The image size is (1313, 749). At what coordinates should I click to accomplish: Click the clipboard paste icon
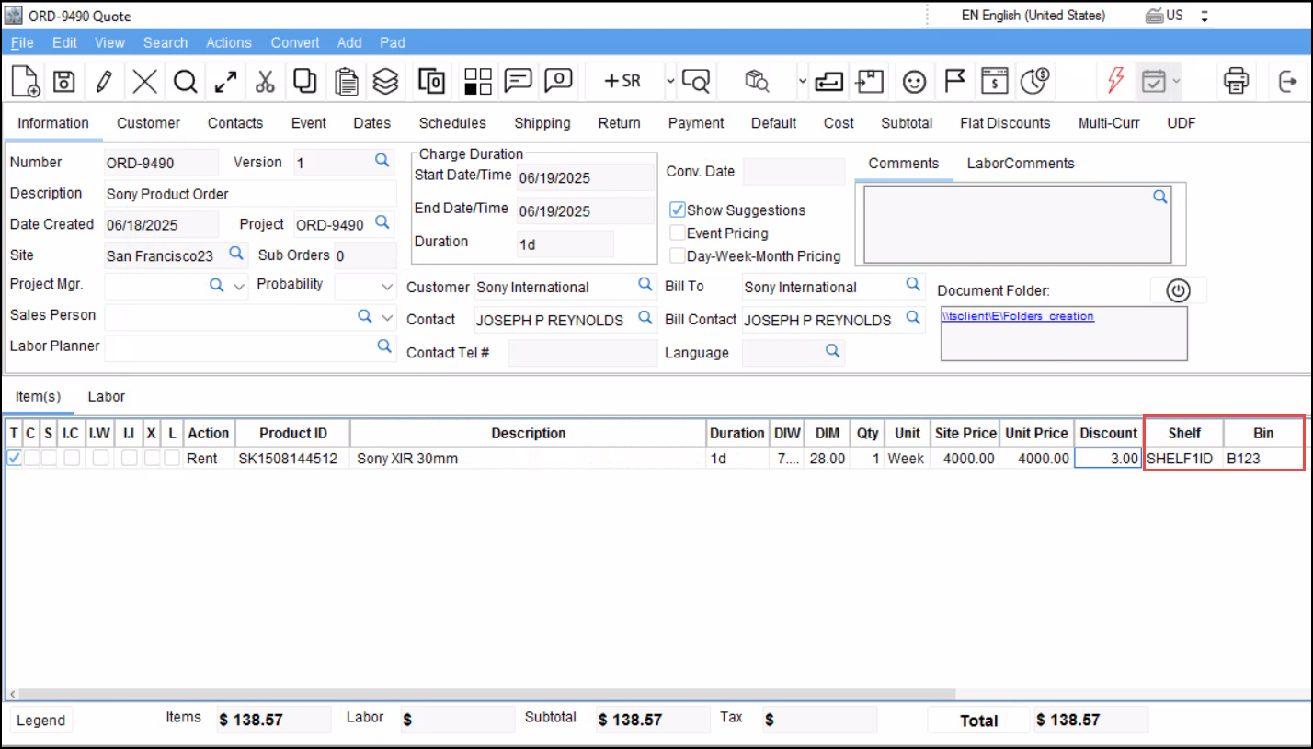[346, 82]
